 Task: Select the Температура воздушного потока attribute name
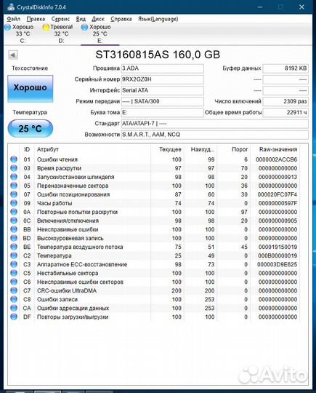coord(80,247)
